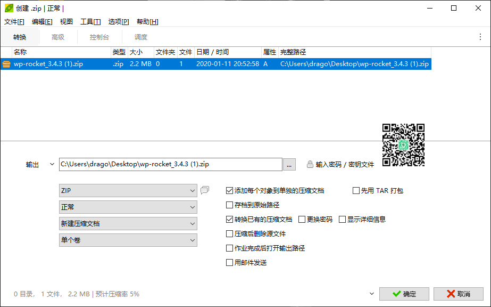The width and height of the screenshot is (491, 307).
Task: Open the 视图 menu
Action: pos(66,22)
